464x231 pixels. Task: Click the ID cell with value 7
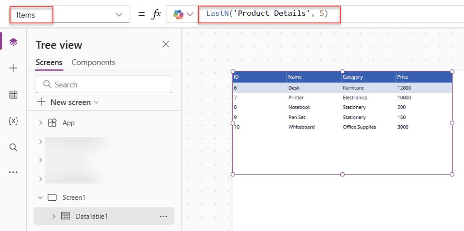(235, 98)
